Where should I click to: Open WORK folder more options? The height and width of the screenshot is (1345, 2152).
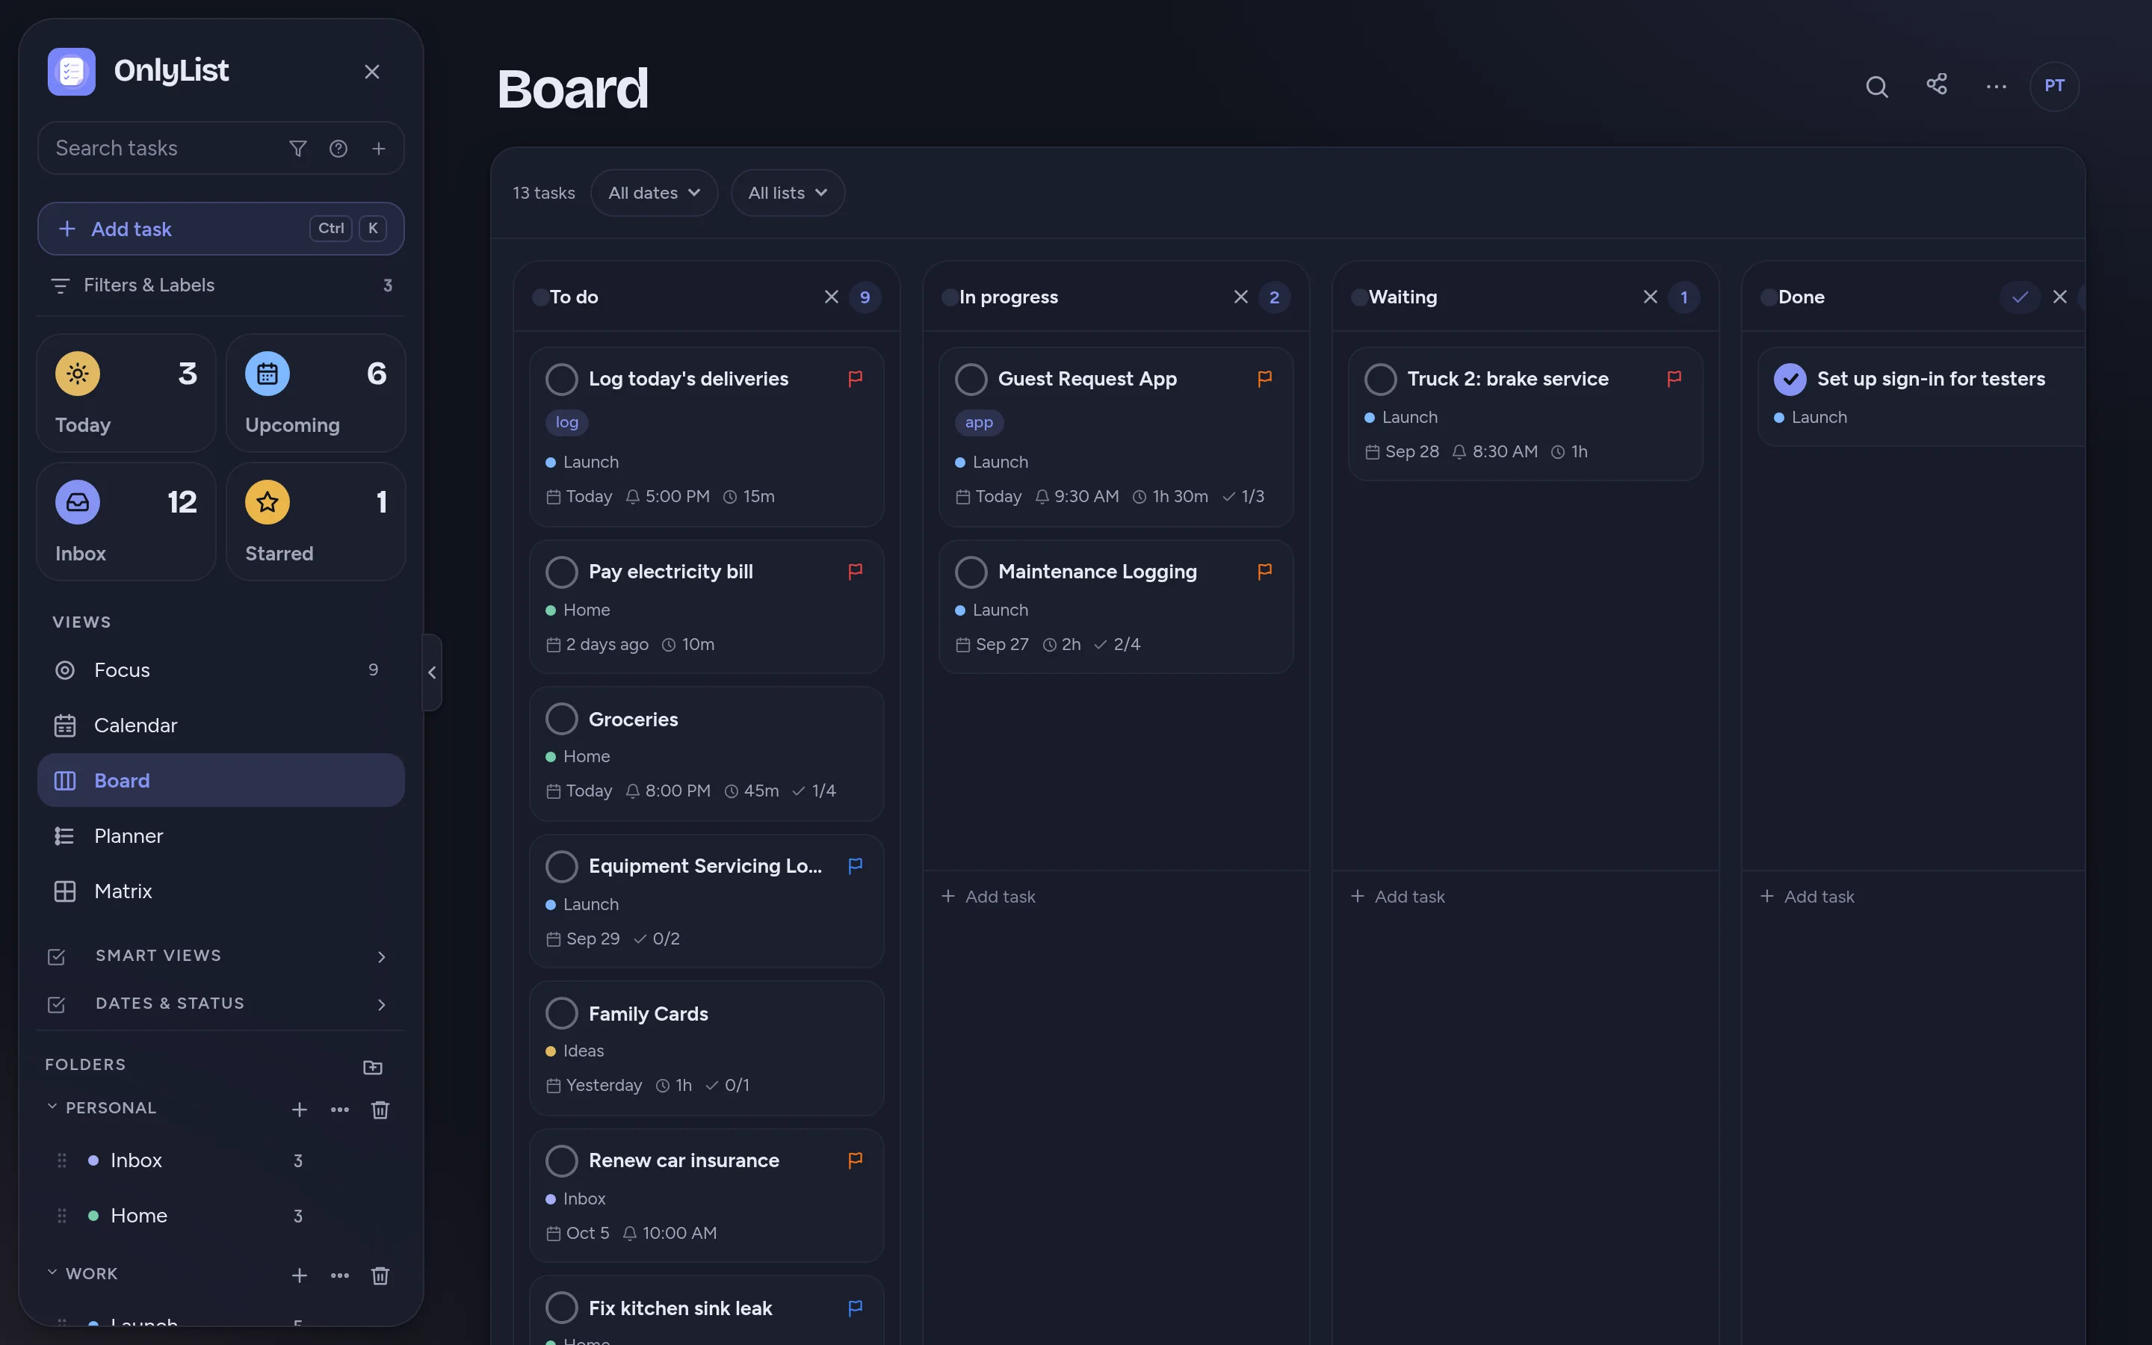point(340,1275)
